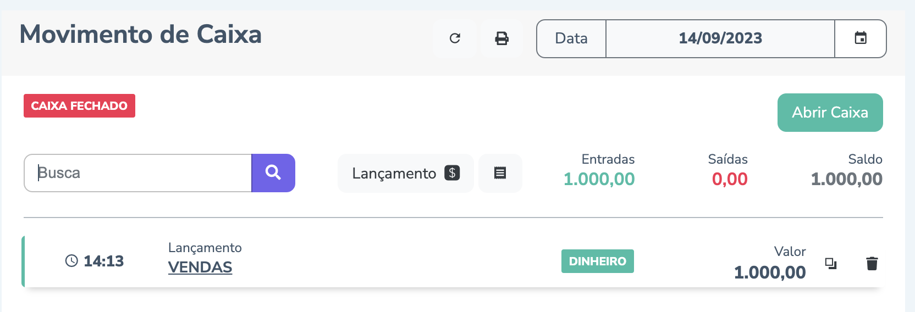Open the VENDAS link
915x312 pixels.
pyautogui.click(x=200, y=268)
